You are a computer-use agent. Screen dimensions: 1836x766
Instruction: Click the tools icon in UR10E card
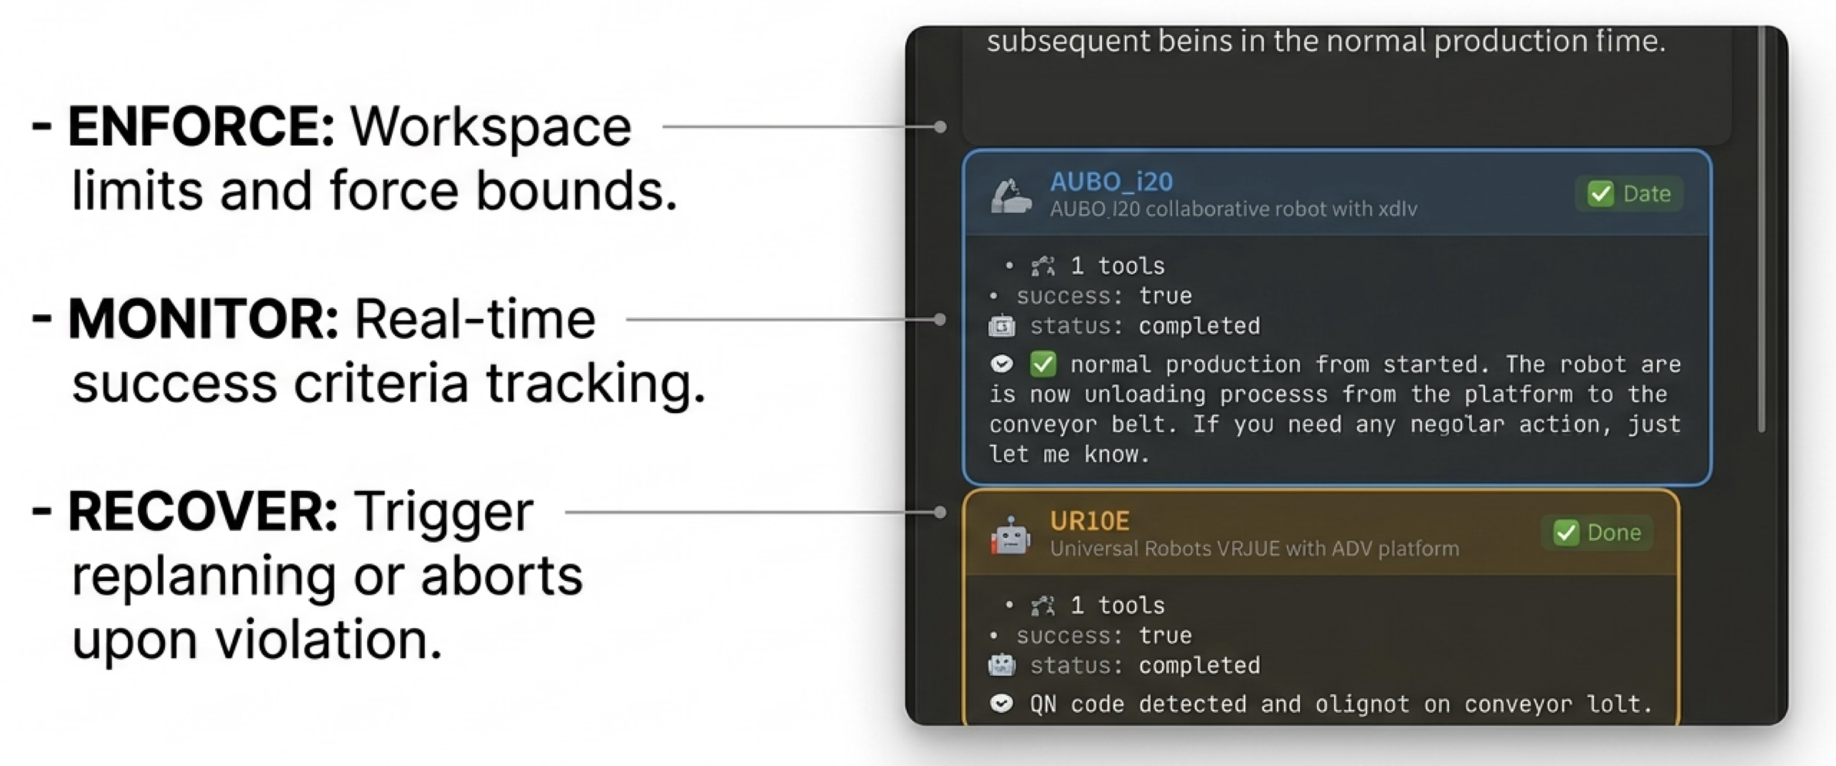pos(1043,606)
